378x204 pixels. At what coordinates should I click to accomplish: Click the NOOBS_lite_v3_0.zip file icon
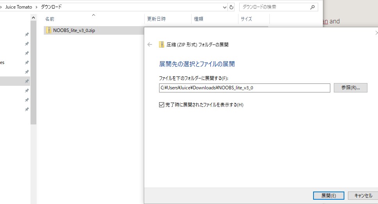pyautogui.click(x=48, y=31)
